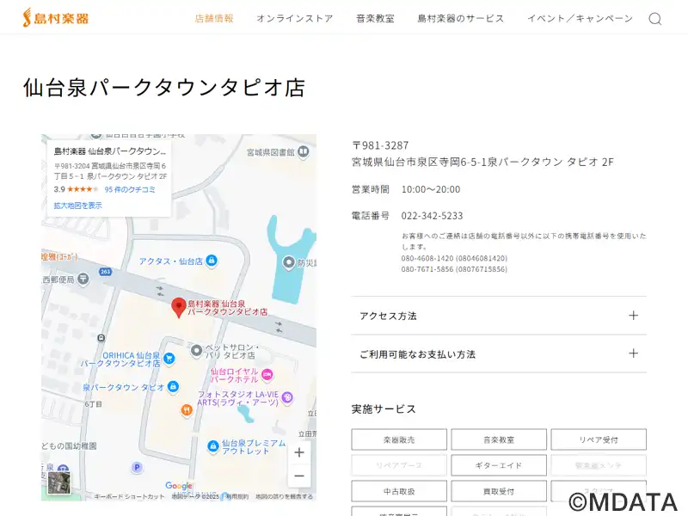Click the 仙台ロイヤルパークホテル pin
The image size is (688, 516).
click(267, 375)
